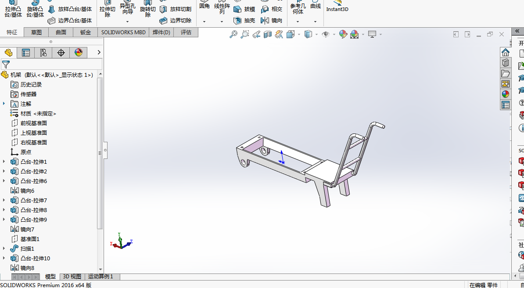Click the SOLIDWORKS Resources home icon
Image resolution: width=524 pixels, height=288 pixels.
[505, 53]
